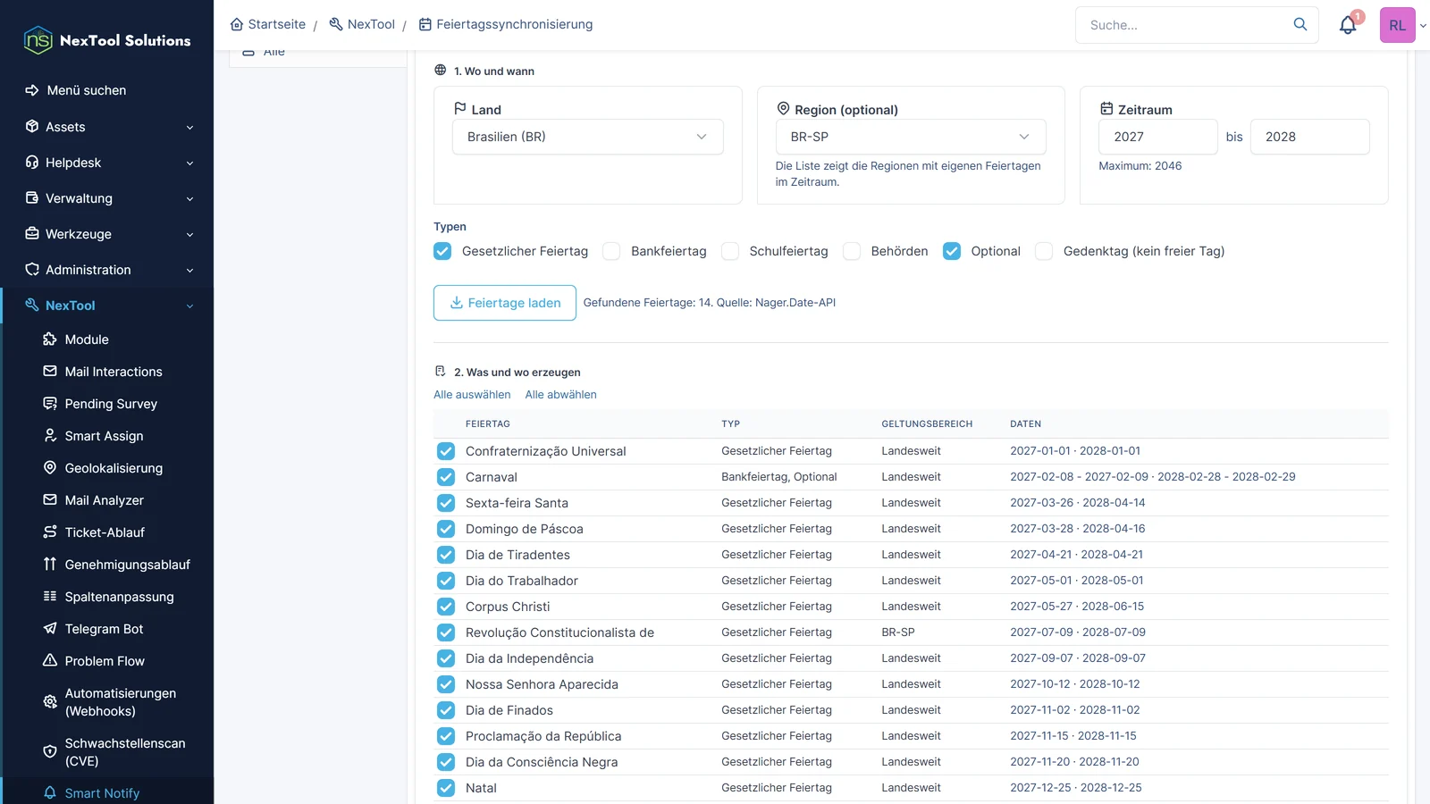Screen dimensions: 1430x804
Task: Deselect the Corpus Christi row checkbox
Action: (446, 607)
